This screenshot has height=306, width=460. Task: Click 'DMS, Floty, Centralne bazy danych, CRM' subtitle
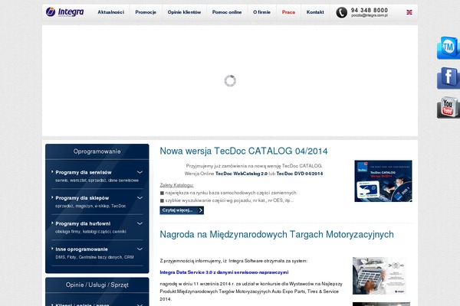95,257
